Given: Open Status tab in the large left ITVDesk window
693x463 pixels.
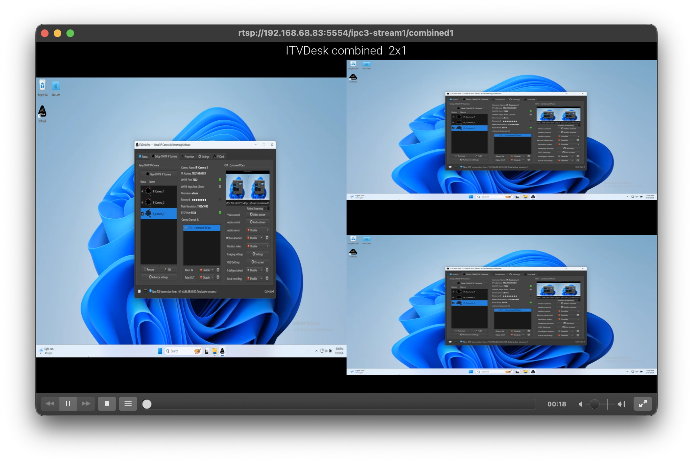Looking at the screenshot, I should [143, 157].
